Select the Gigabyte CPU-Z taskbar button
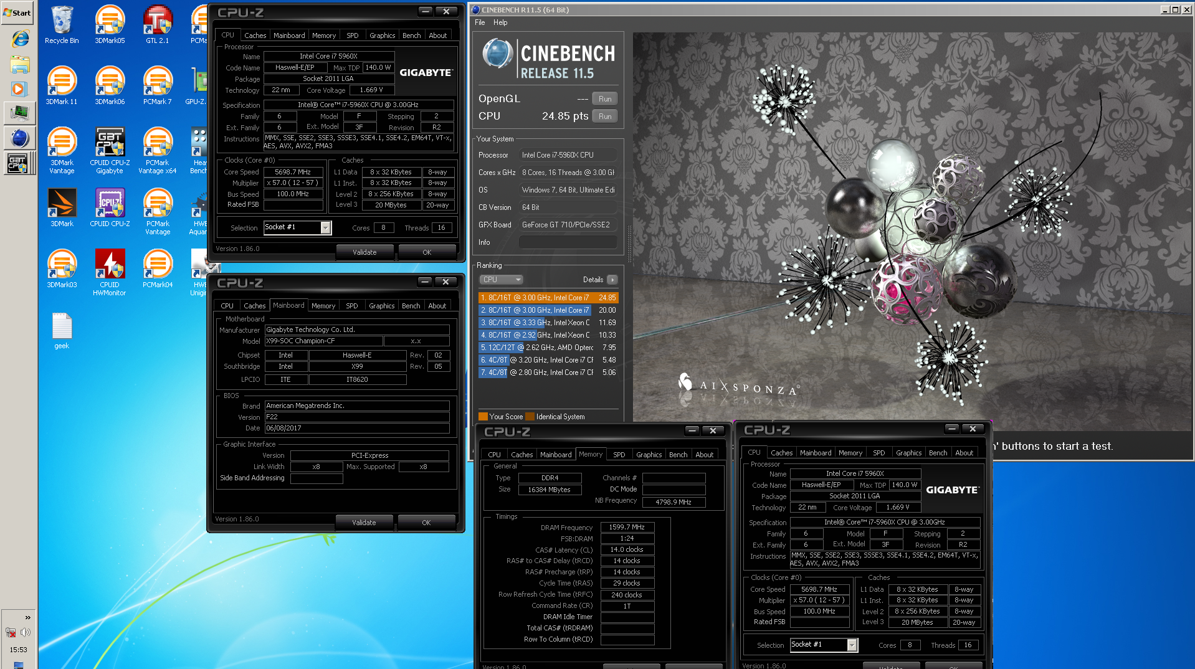The height and width of the screenshot is (669, 1195). click(19, 163)
